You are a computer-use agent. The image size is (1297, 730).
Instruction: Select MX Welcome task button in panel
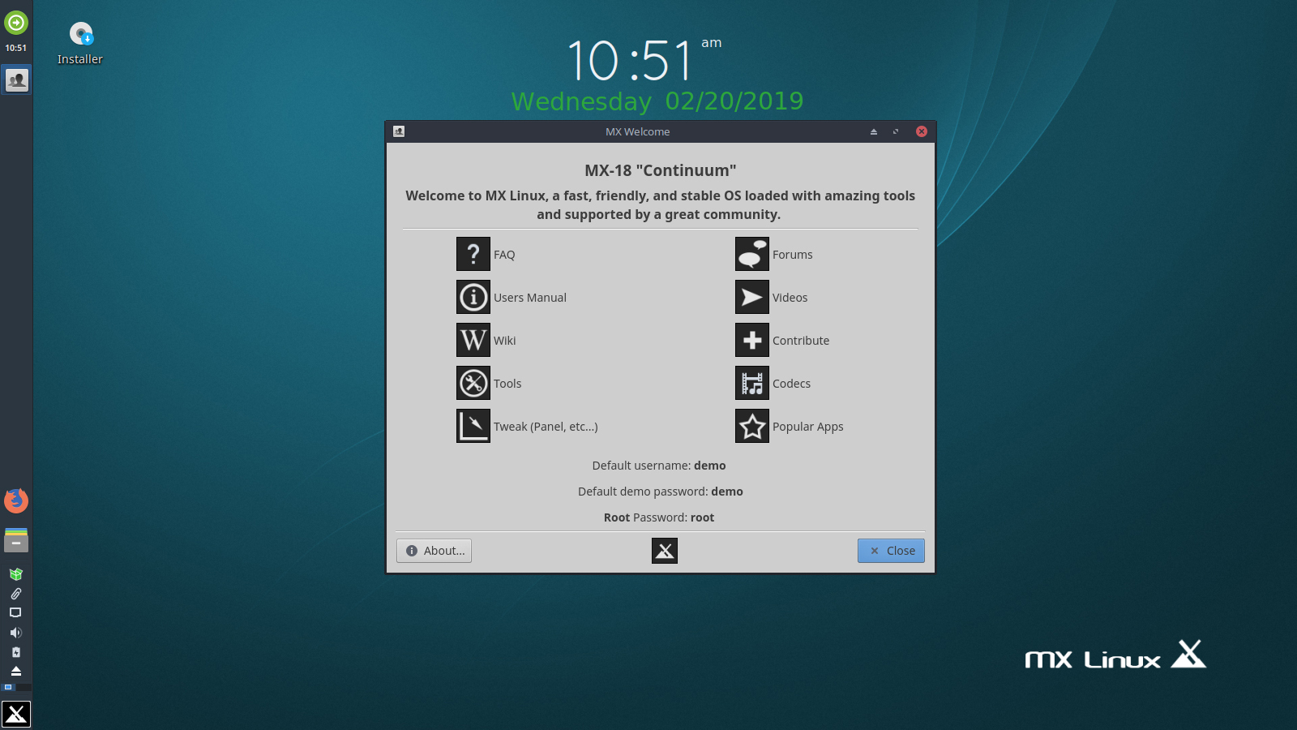coord(16,79)
